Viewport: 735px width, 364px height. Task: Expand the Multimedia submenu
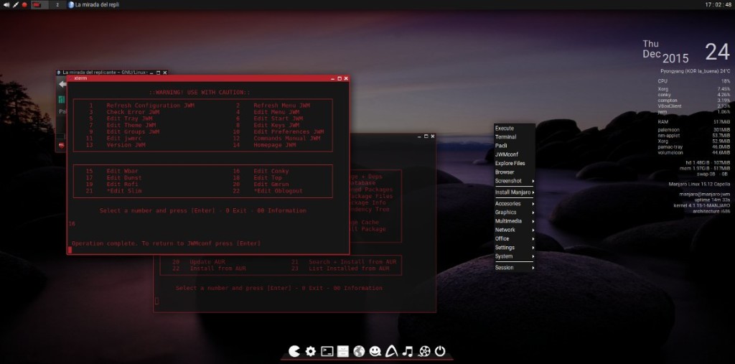tap(514, 221)
